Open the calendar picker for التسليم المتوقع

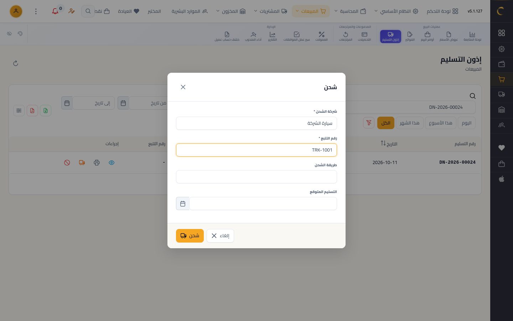183,204
